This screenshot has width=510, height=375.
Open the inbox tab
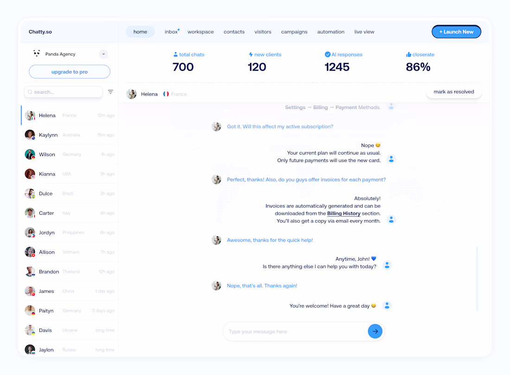click(171, 32)
